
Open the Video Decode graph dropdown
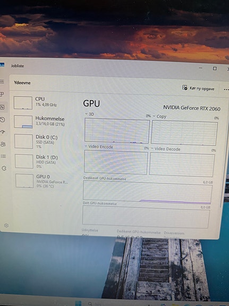click(x=165, y=149)
